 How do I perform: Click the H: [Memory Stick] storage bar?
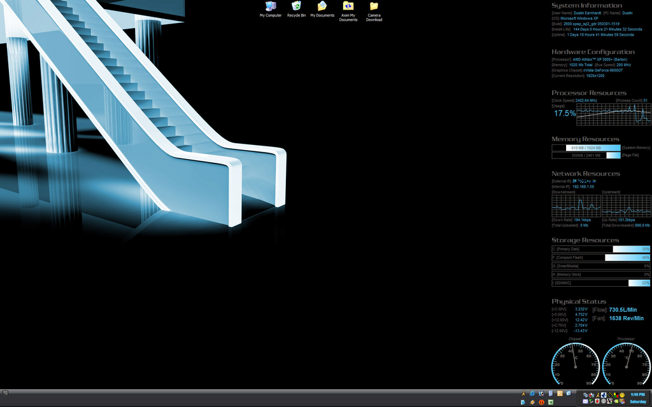click(601, 275)
